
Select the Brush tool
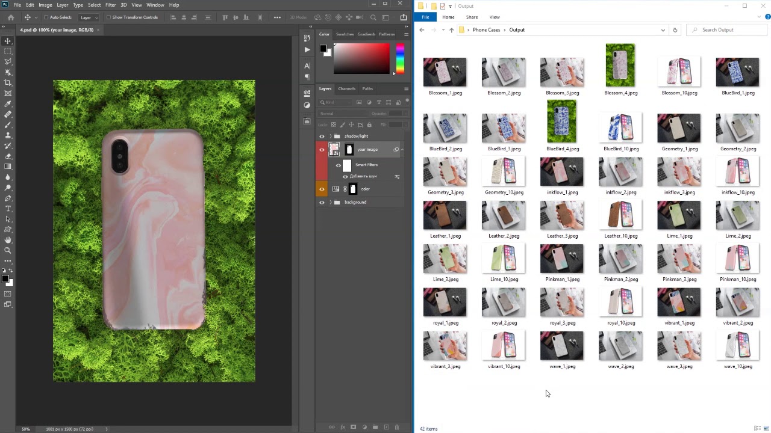[x=8, y=124]
